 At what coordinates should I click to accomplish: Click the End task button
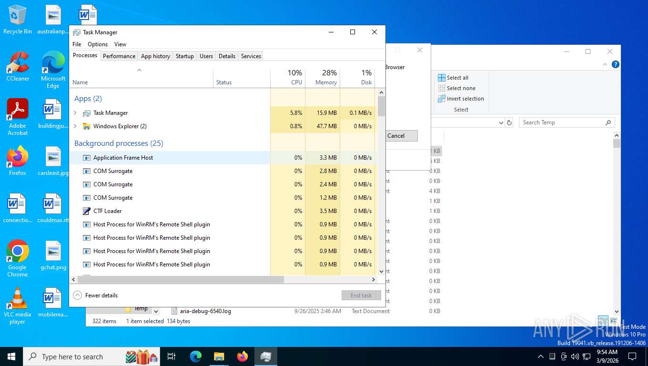361,295
